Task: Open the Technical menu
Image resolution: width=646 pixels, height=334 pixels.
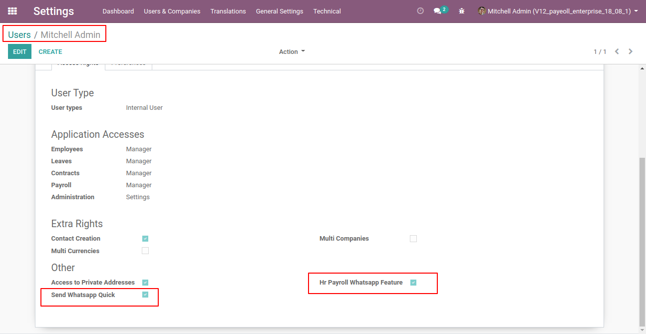Action: (327, 11)
